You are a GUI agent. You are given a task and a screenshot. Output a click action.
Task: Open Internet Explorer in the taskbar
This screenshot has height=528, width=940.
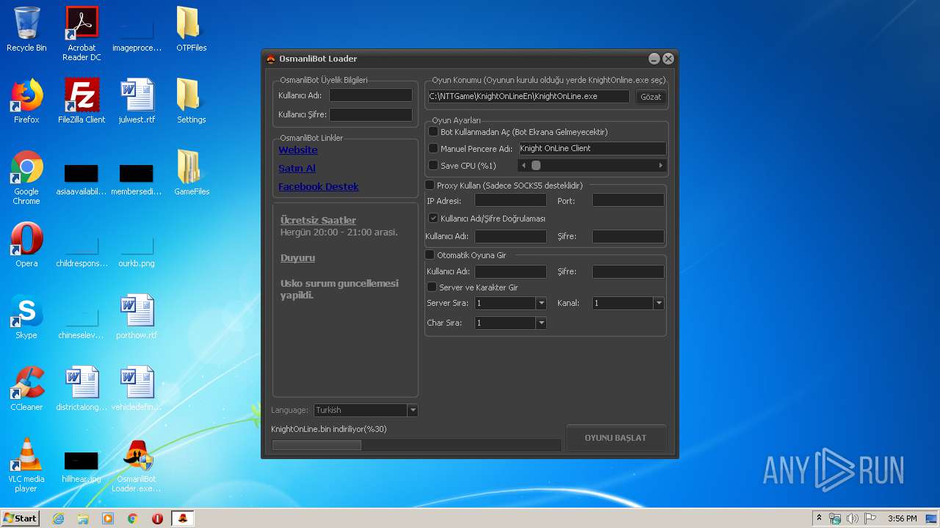tap(58, 518)
